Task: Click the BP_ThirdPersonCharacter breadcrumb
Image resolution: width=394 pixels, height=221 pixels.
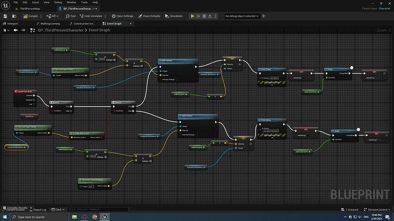Action: pos(61,30)
